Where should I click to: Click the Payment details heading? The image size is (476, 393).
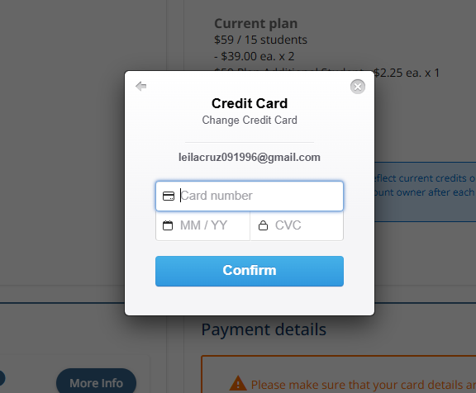click(x=264, y=329)
